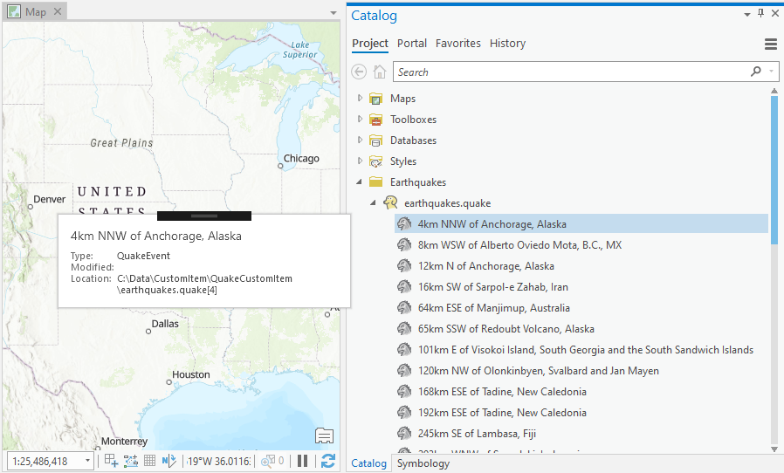The width and height of the screenshot is (784, 473).
Task: Click the coordinate display readout
Action: [x=218, y=461]
